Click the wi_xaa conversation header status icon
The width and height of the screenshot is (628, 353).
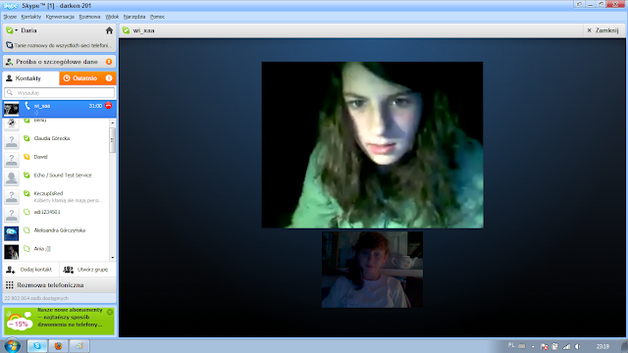pos(127,30)
